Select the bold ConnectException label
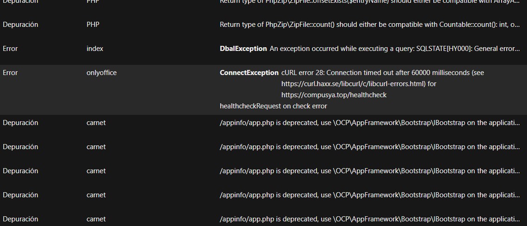 [249, 73]
